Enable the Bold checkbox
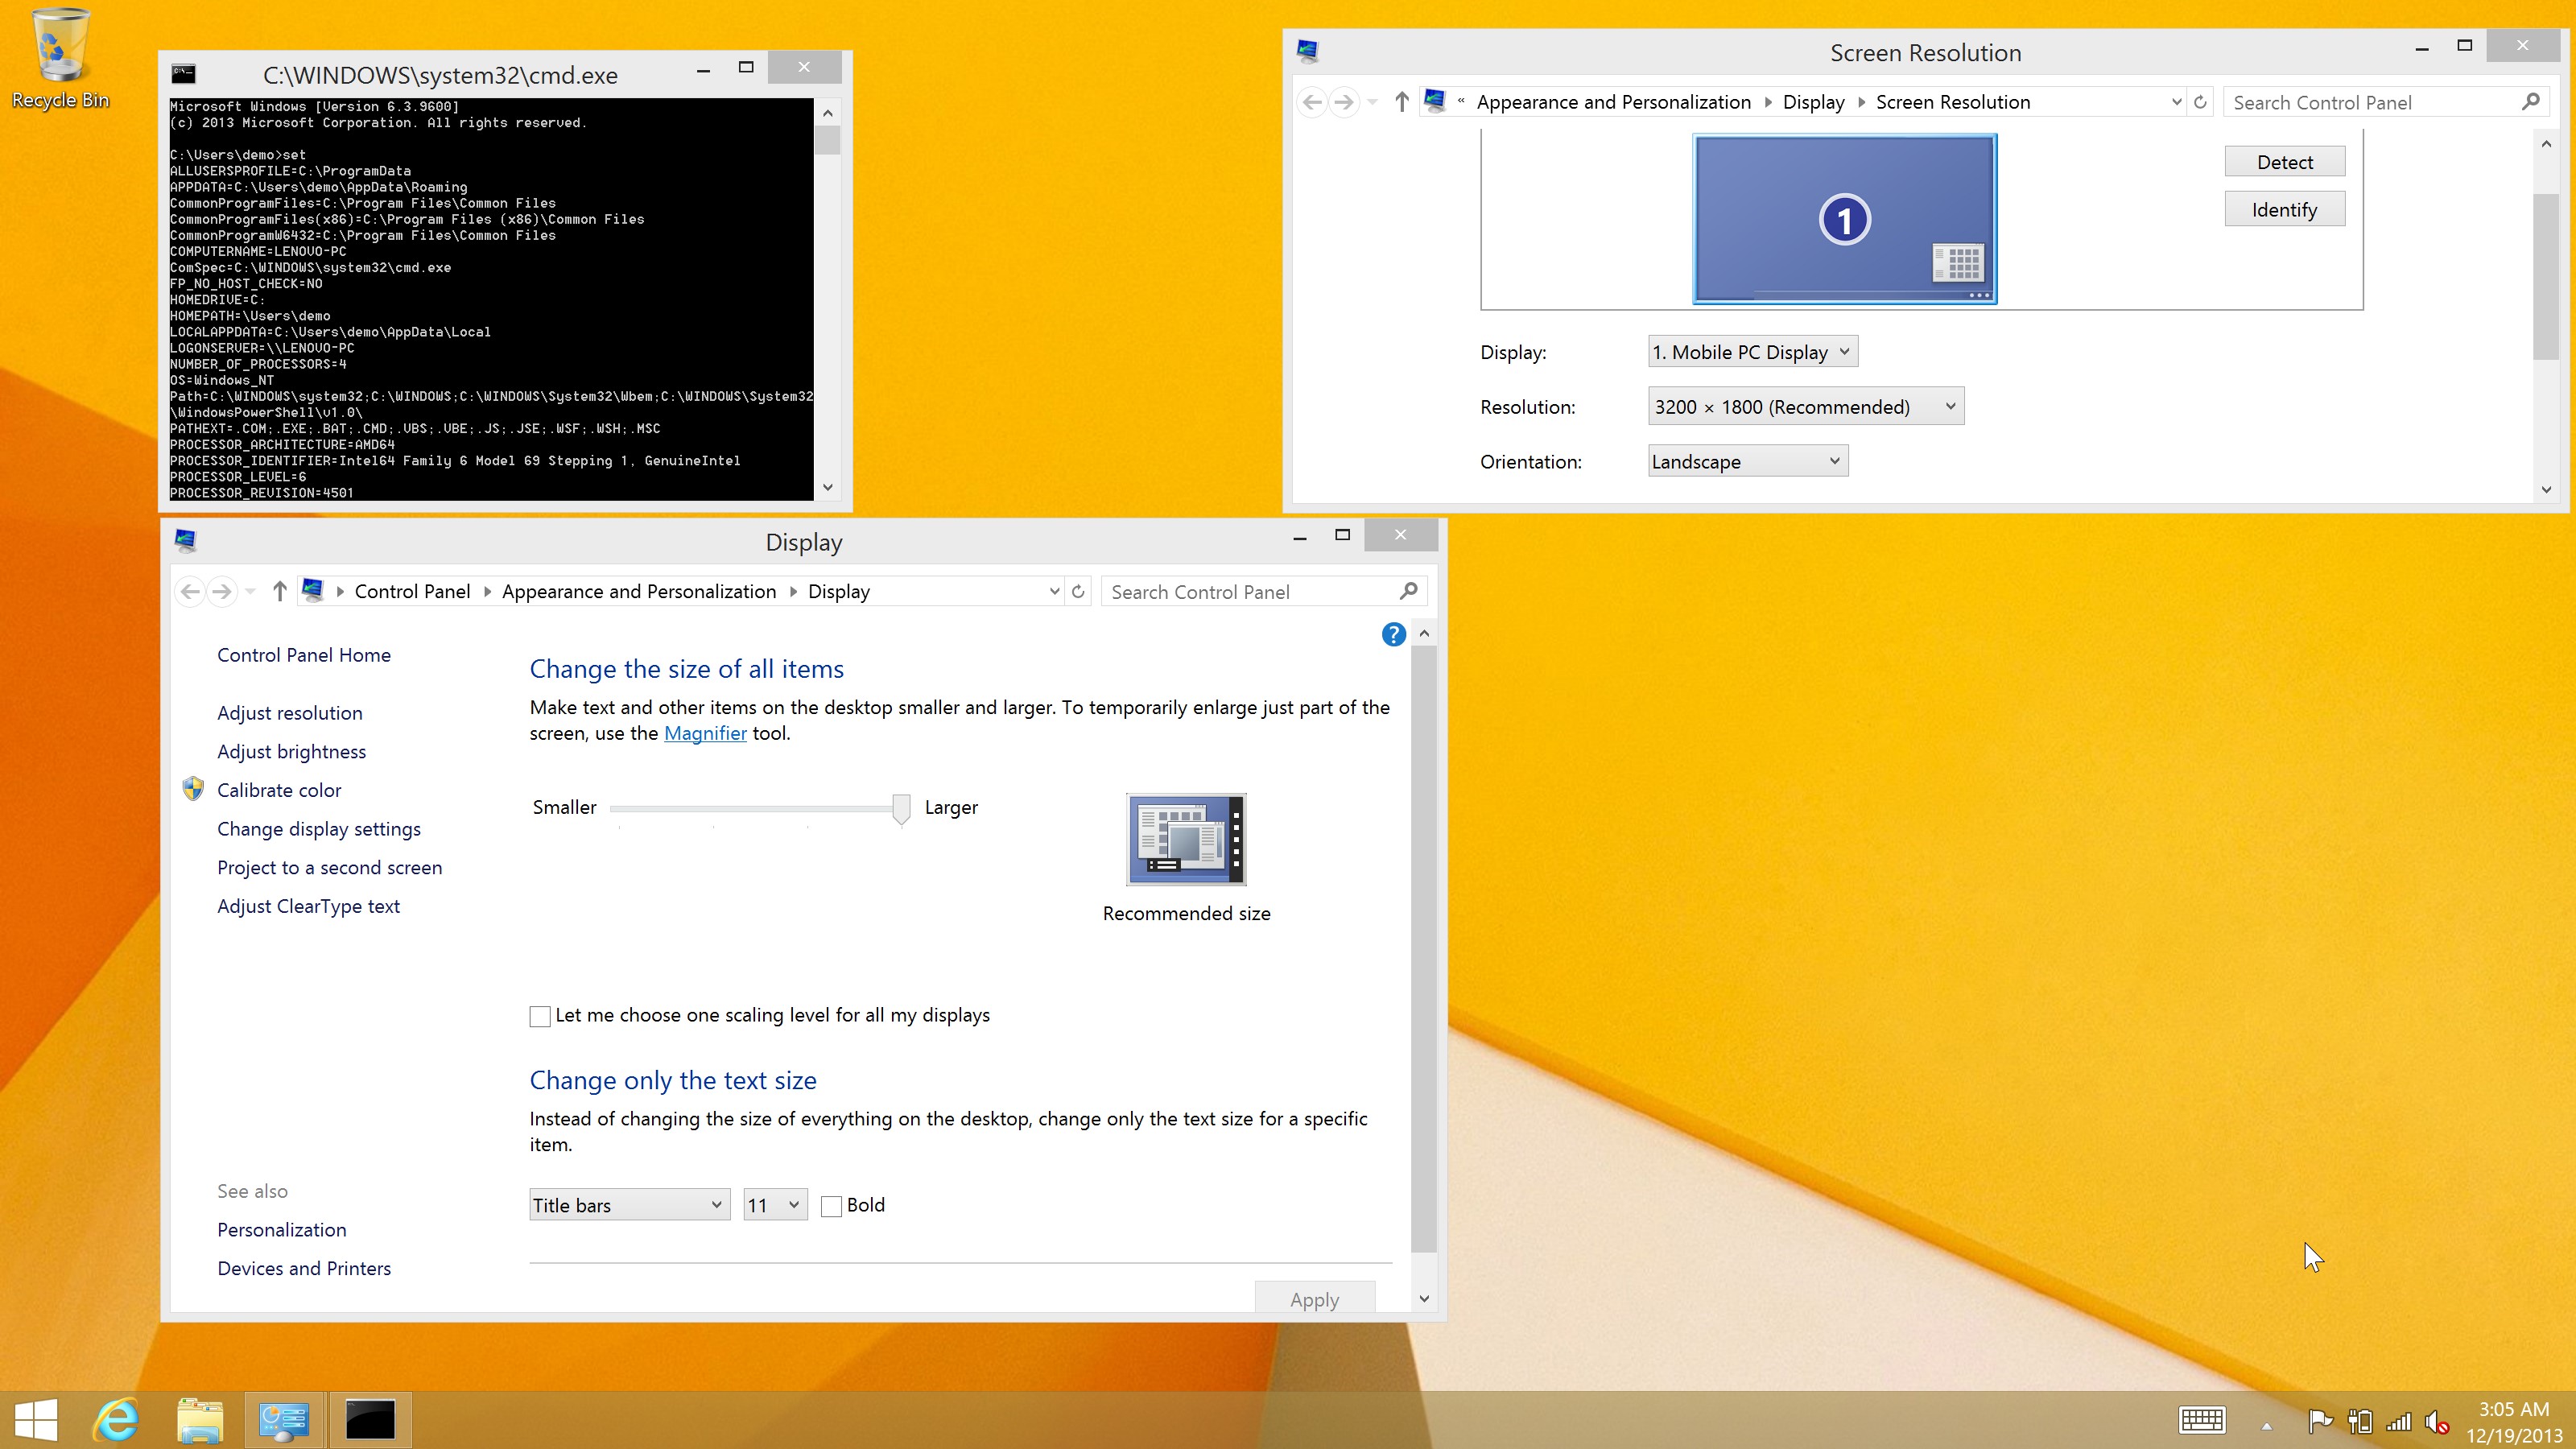 coord(831,1206)
